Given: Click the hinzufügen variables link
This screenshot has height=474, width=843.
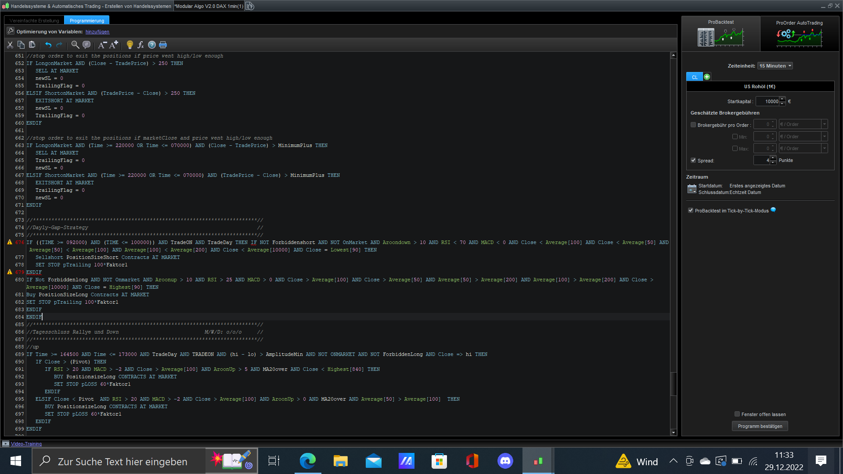Looking at the screenshot, I should click(97, 32).
